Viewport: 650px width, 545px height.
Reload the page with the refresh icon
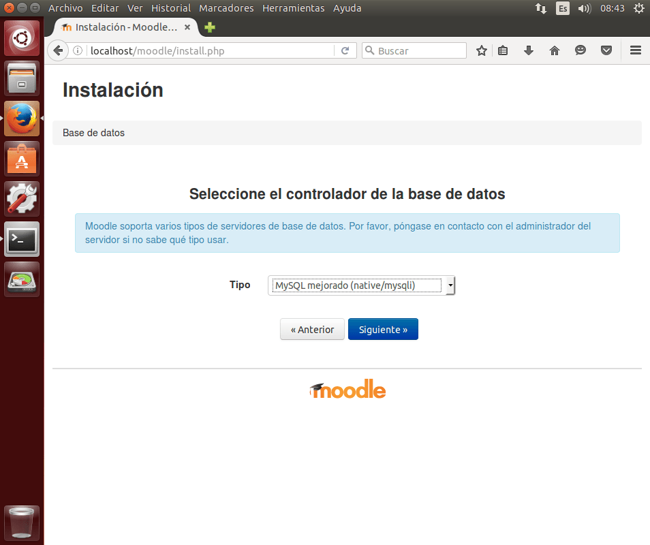pos(345,50)
